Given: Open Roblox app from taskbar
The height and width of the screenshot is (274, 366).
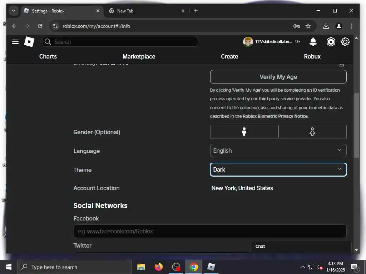Looking at the screenshot, I should [211, 267].
